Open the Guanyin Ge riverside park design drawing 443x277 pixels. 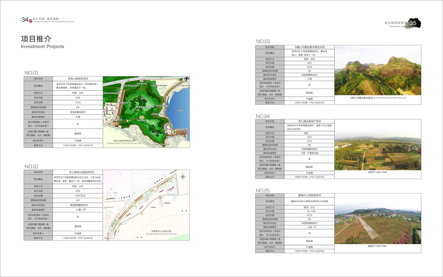[x=147, y=205]
